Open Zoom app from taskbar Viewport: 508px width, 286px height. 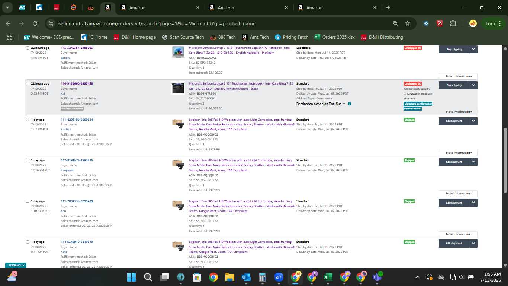(x=279, y=277)
